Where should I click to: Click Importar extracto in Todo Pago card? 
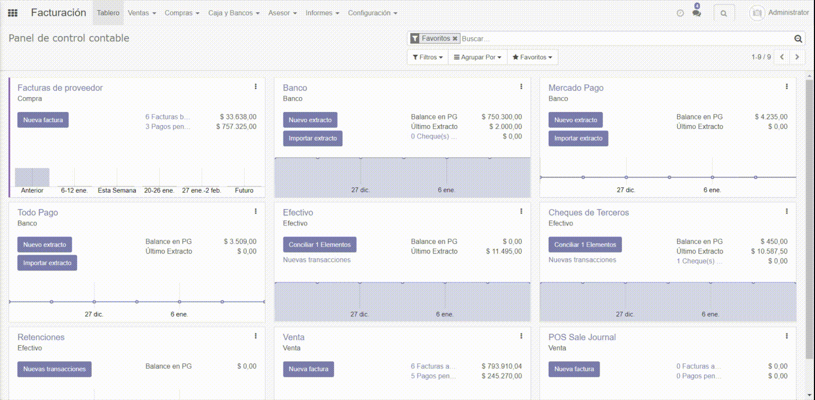[47, 263]
